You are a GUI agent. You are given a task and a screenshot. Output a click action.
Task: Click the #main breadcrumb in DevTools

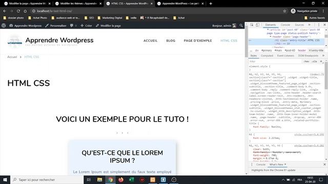click(278, 51)
